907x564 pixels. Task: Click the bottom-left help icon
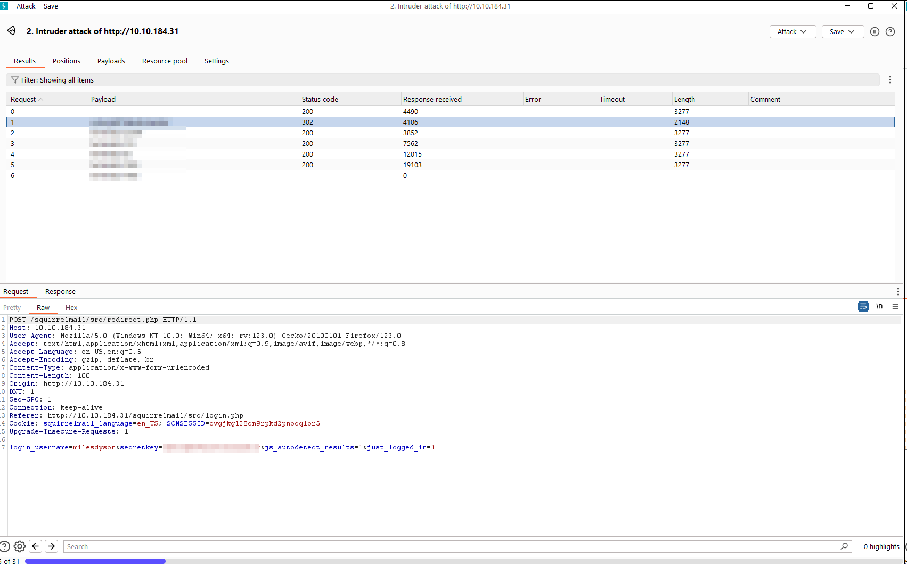pyautogui.click(x=4, y=546)
